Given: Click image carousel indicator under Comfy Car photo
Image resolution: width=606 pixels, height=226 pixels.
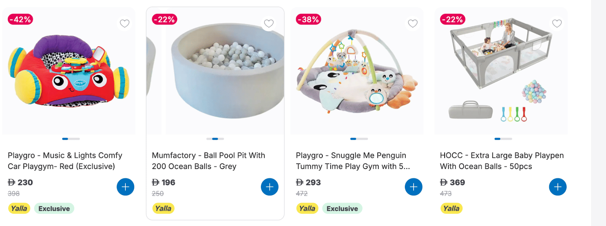Looking at the screenshot, I should point(71,139).
